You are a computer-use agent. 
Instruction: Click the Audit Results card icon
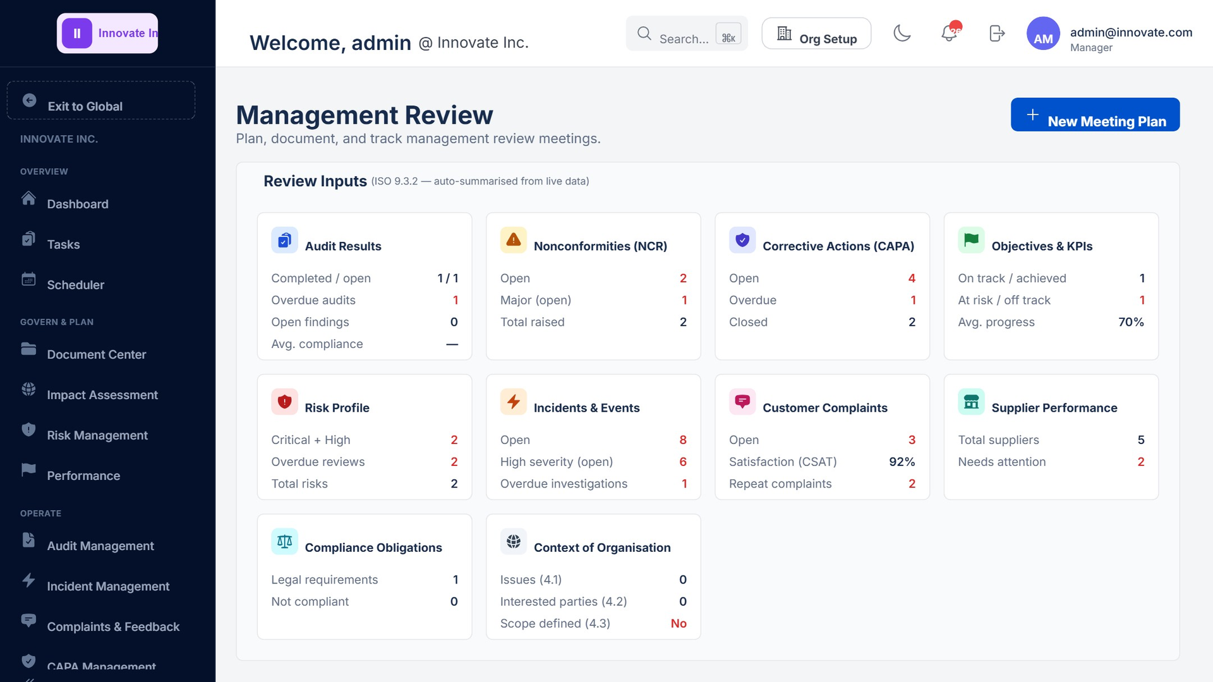[284, 240]
